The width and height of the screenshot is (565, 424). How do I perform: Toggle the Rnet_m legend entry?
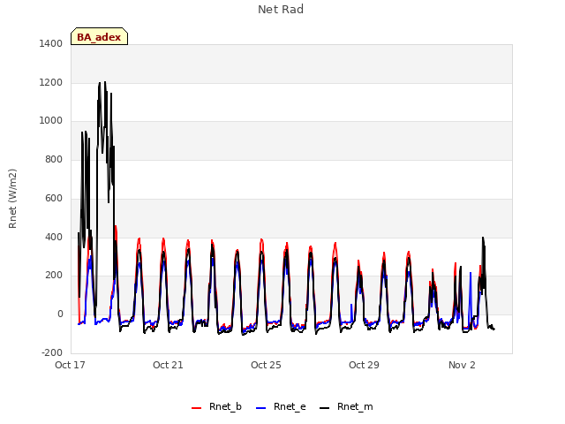click(346, 406)
